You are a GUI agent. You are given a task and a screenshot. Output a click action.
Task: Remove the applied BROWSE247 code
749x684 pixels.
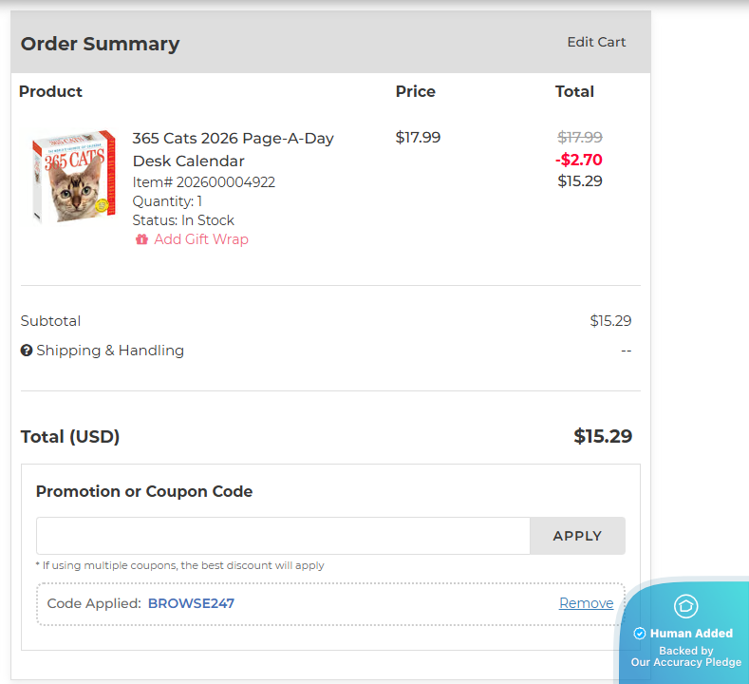(586, 603)
